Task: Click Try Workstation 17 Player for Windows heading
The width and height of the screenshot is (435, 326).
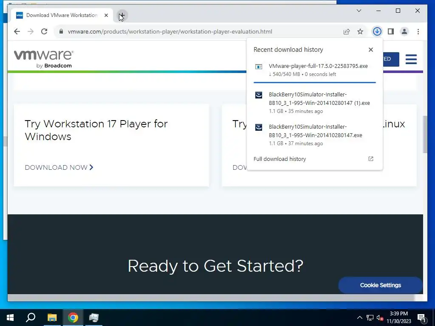Action: [x=96, y=130]
